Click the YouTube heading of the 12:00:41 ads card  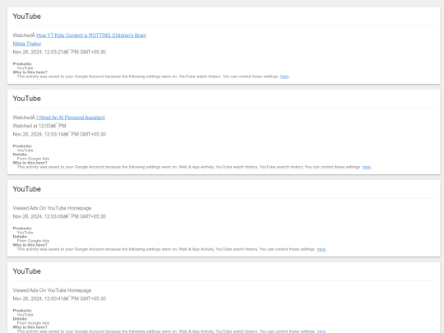(27, 271)
